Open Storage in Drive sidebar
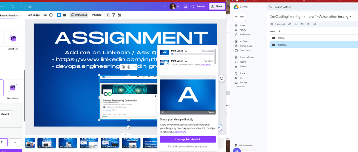 coord(243,83)
